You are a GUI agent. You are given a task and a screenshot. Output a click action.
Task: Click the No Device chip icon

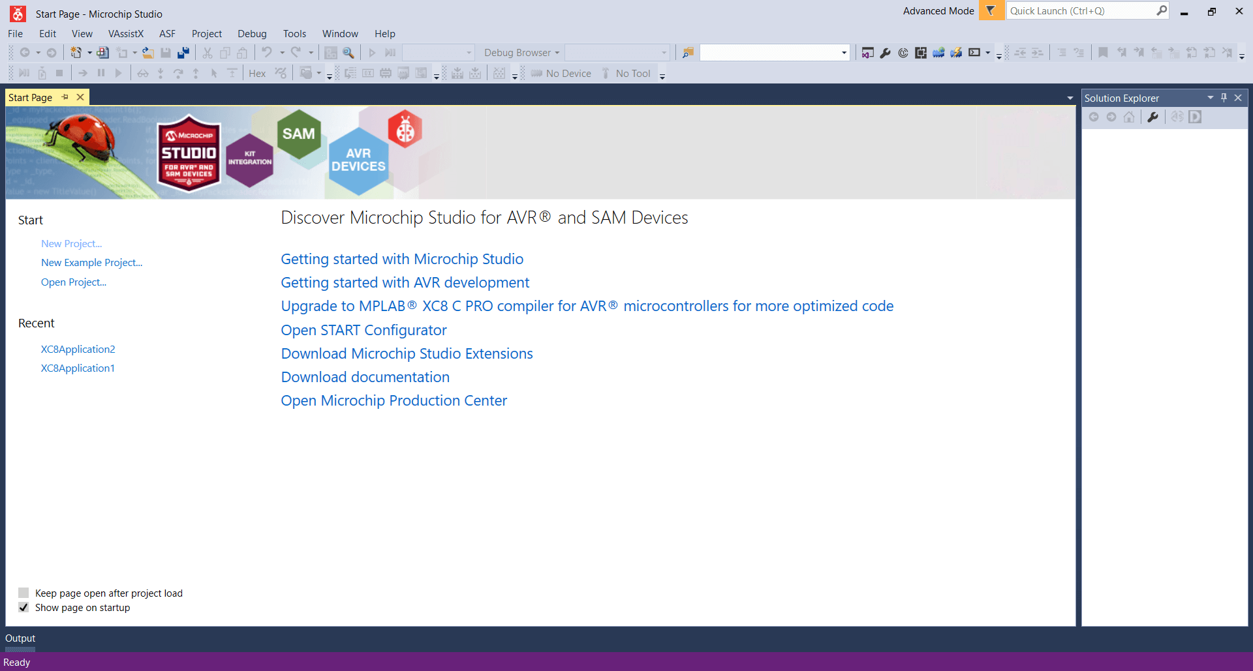pyautogui.click(x=536, y=74)
